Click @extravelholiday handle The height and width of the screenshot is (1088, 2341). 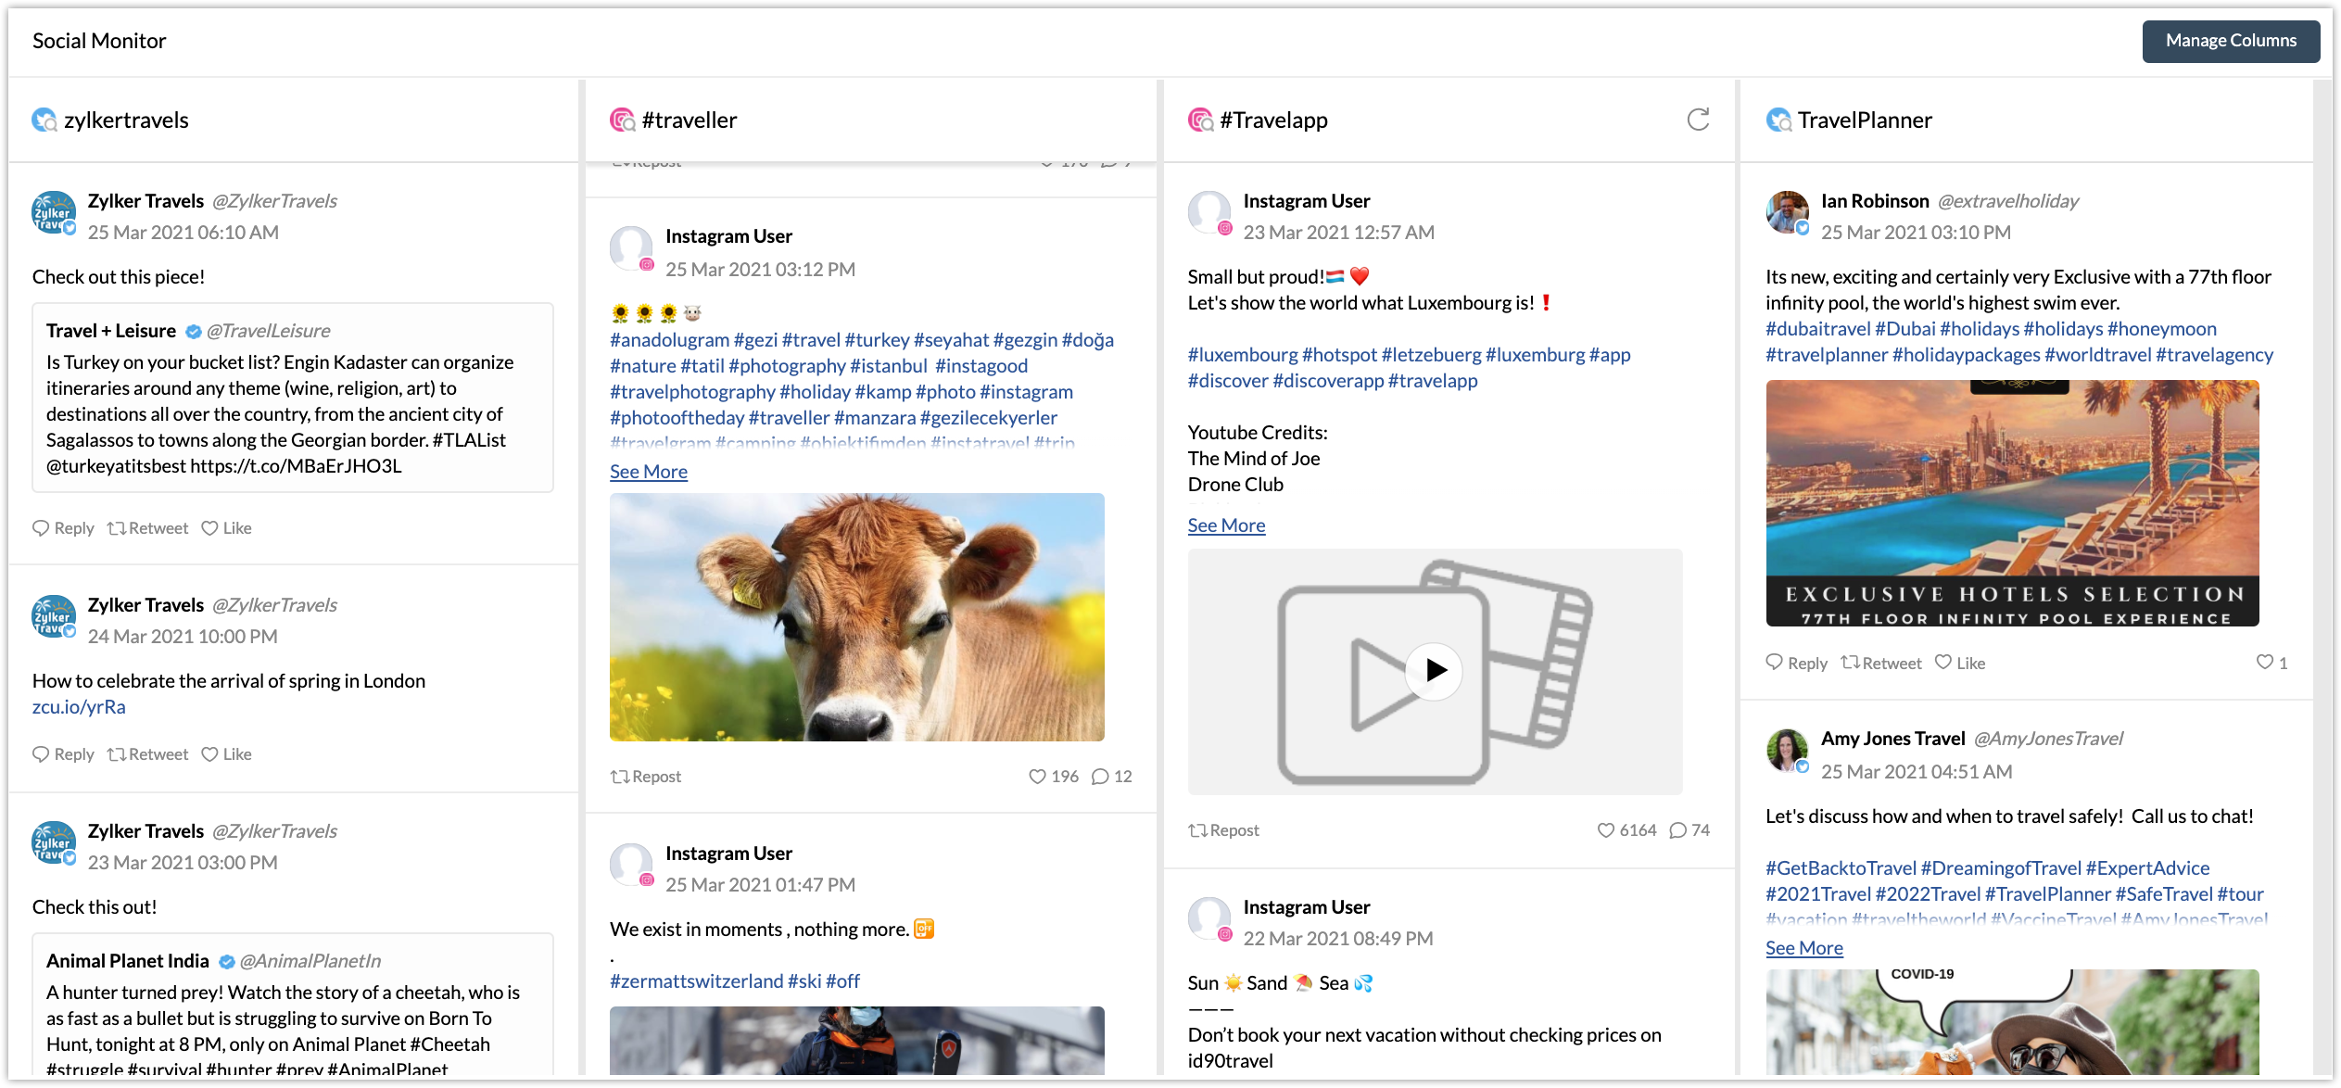coord(2008,201)
